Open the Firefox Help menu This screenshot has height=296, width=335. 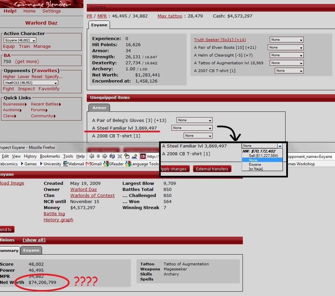80,156
